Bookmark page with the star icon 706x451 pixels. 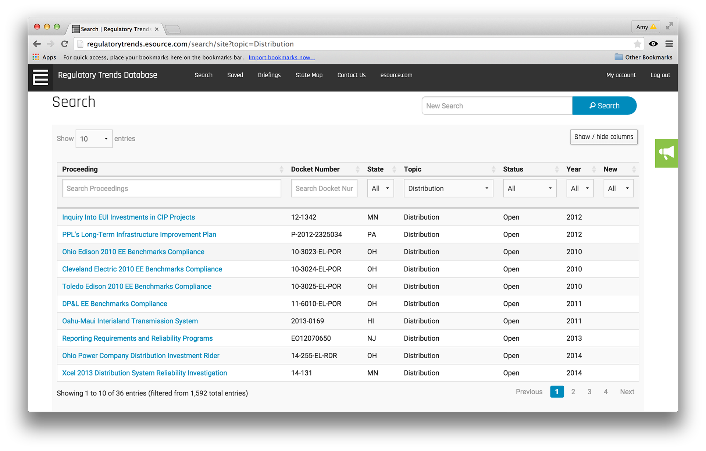tap(637, 44)
